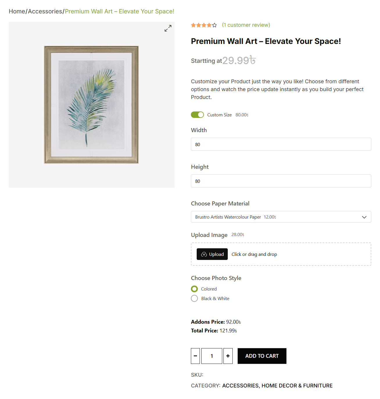Image resolution: width=380 pixels, height=399 pixels.
Task: Expand product image to fullscreen
Action: coord(168,28)
